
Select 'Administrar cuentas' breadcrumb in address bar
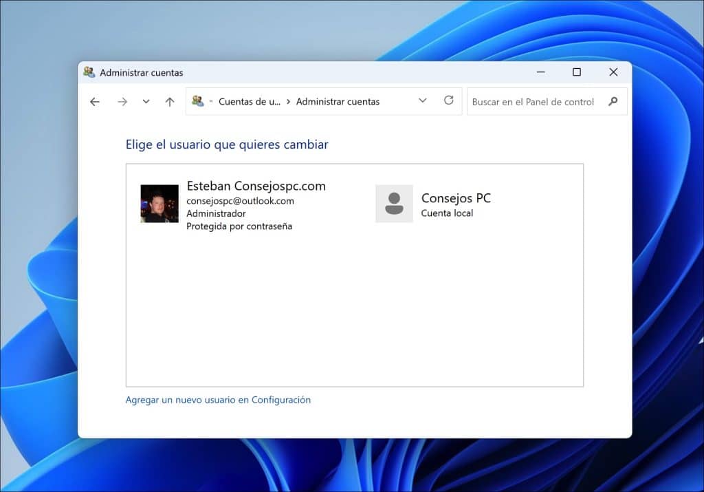tap(338, 102)
